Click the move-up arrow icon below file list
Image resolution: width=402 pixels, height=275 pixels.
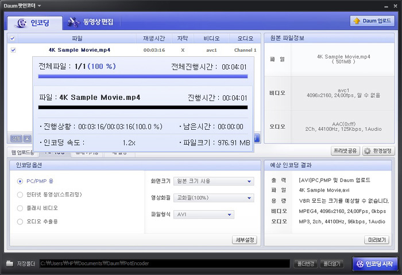[27, 138]
